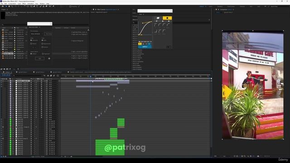Click the yellow diamond keyframe button in Flow
The width and height of the screenshot is (290, 163).
coord(167,18)
